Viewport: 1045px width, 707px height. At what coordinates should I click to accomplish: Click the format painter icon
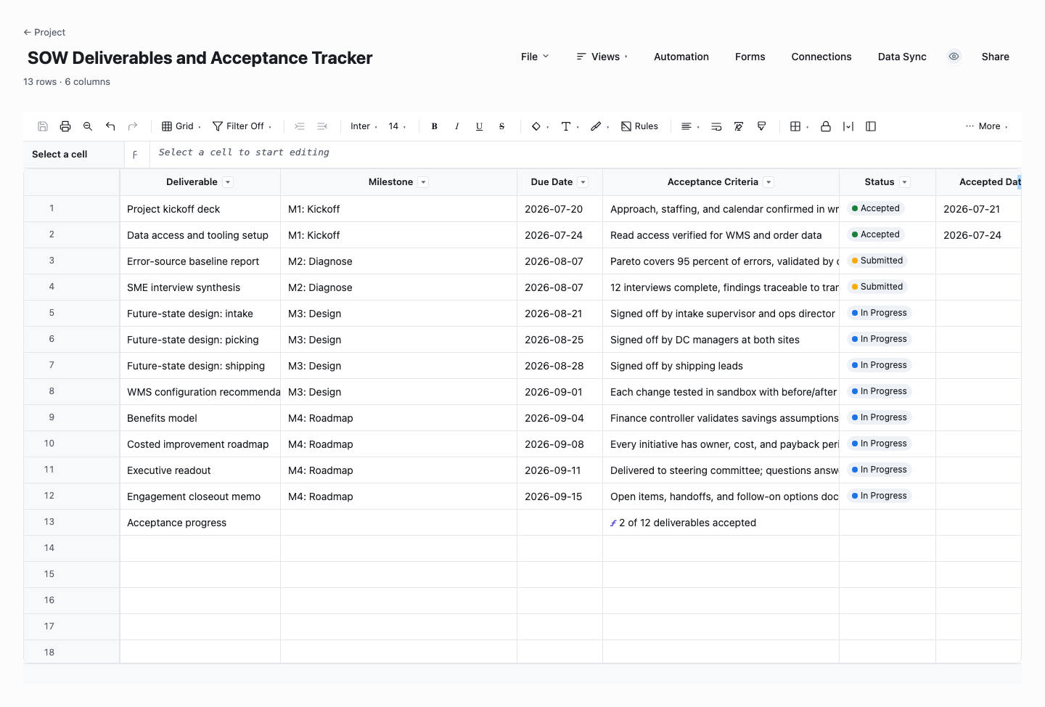click(761, 126)
